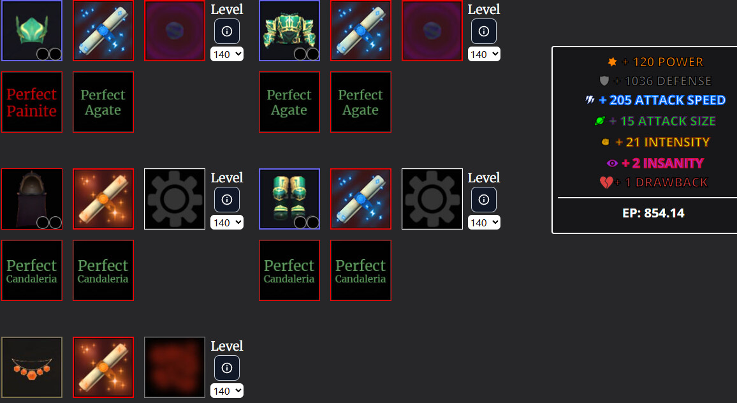Click the gear modifier slot beside the boots
737x403 pixels.
[x=432, y=199]
